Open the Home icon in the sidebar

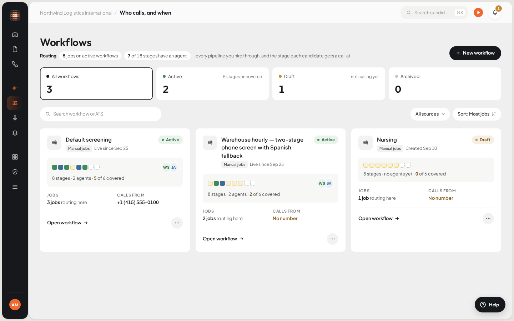[x=15, y=34]
